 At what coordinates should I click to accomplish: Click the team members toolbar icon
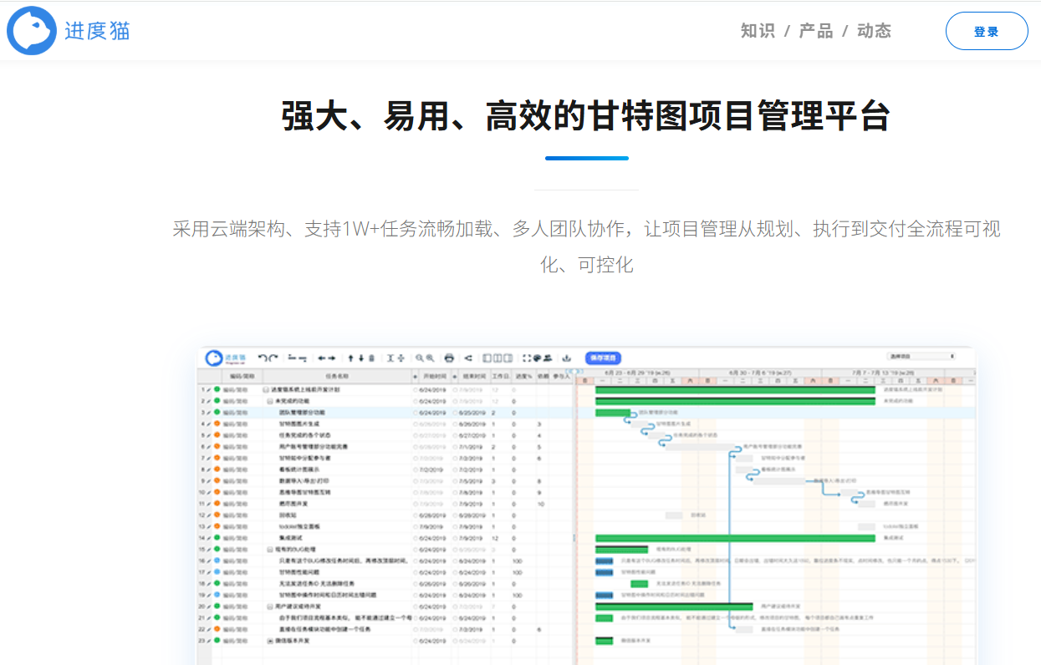tap(548, 358)
